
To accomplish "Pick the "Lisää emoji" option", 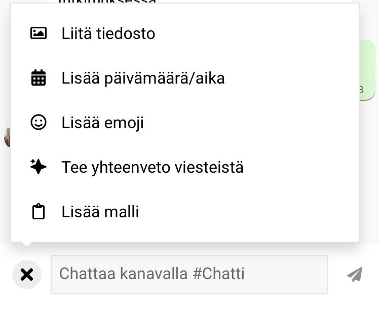I will click(103, 123).
